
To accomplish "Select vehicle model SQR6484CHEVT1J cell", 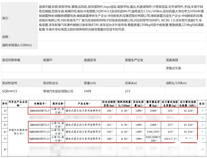I will click(39, 110).
